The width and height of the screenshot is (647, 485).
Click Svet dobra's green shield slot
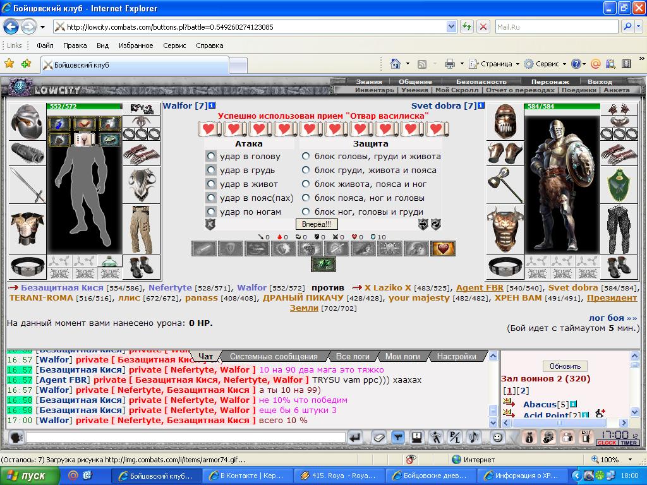click(619, 185)
